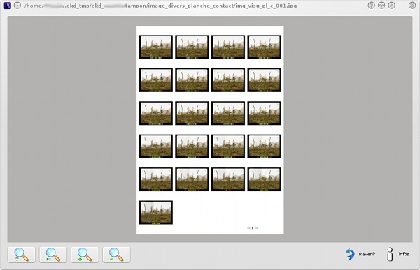This screenshot has height=270, width=420.
Task: Click the zoom fit-to-window magnifier button
Action: tap(22, 255)
